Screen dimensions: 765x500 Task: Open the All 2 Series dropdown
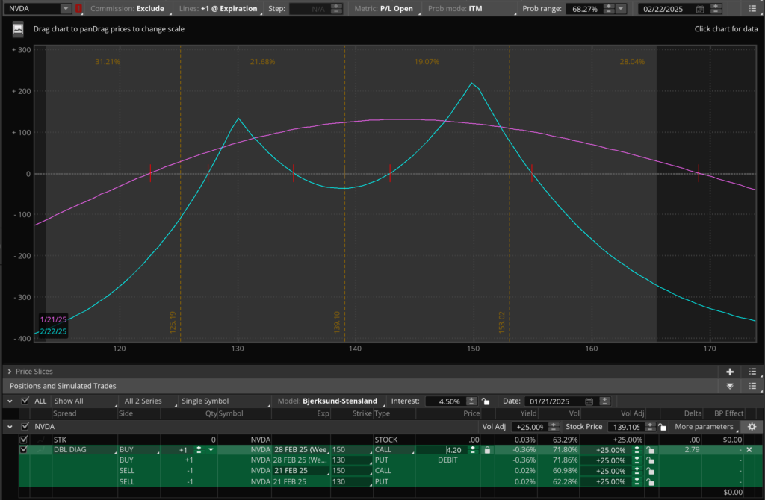click(x=149, y=401)
